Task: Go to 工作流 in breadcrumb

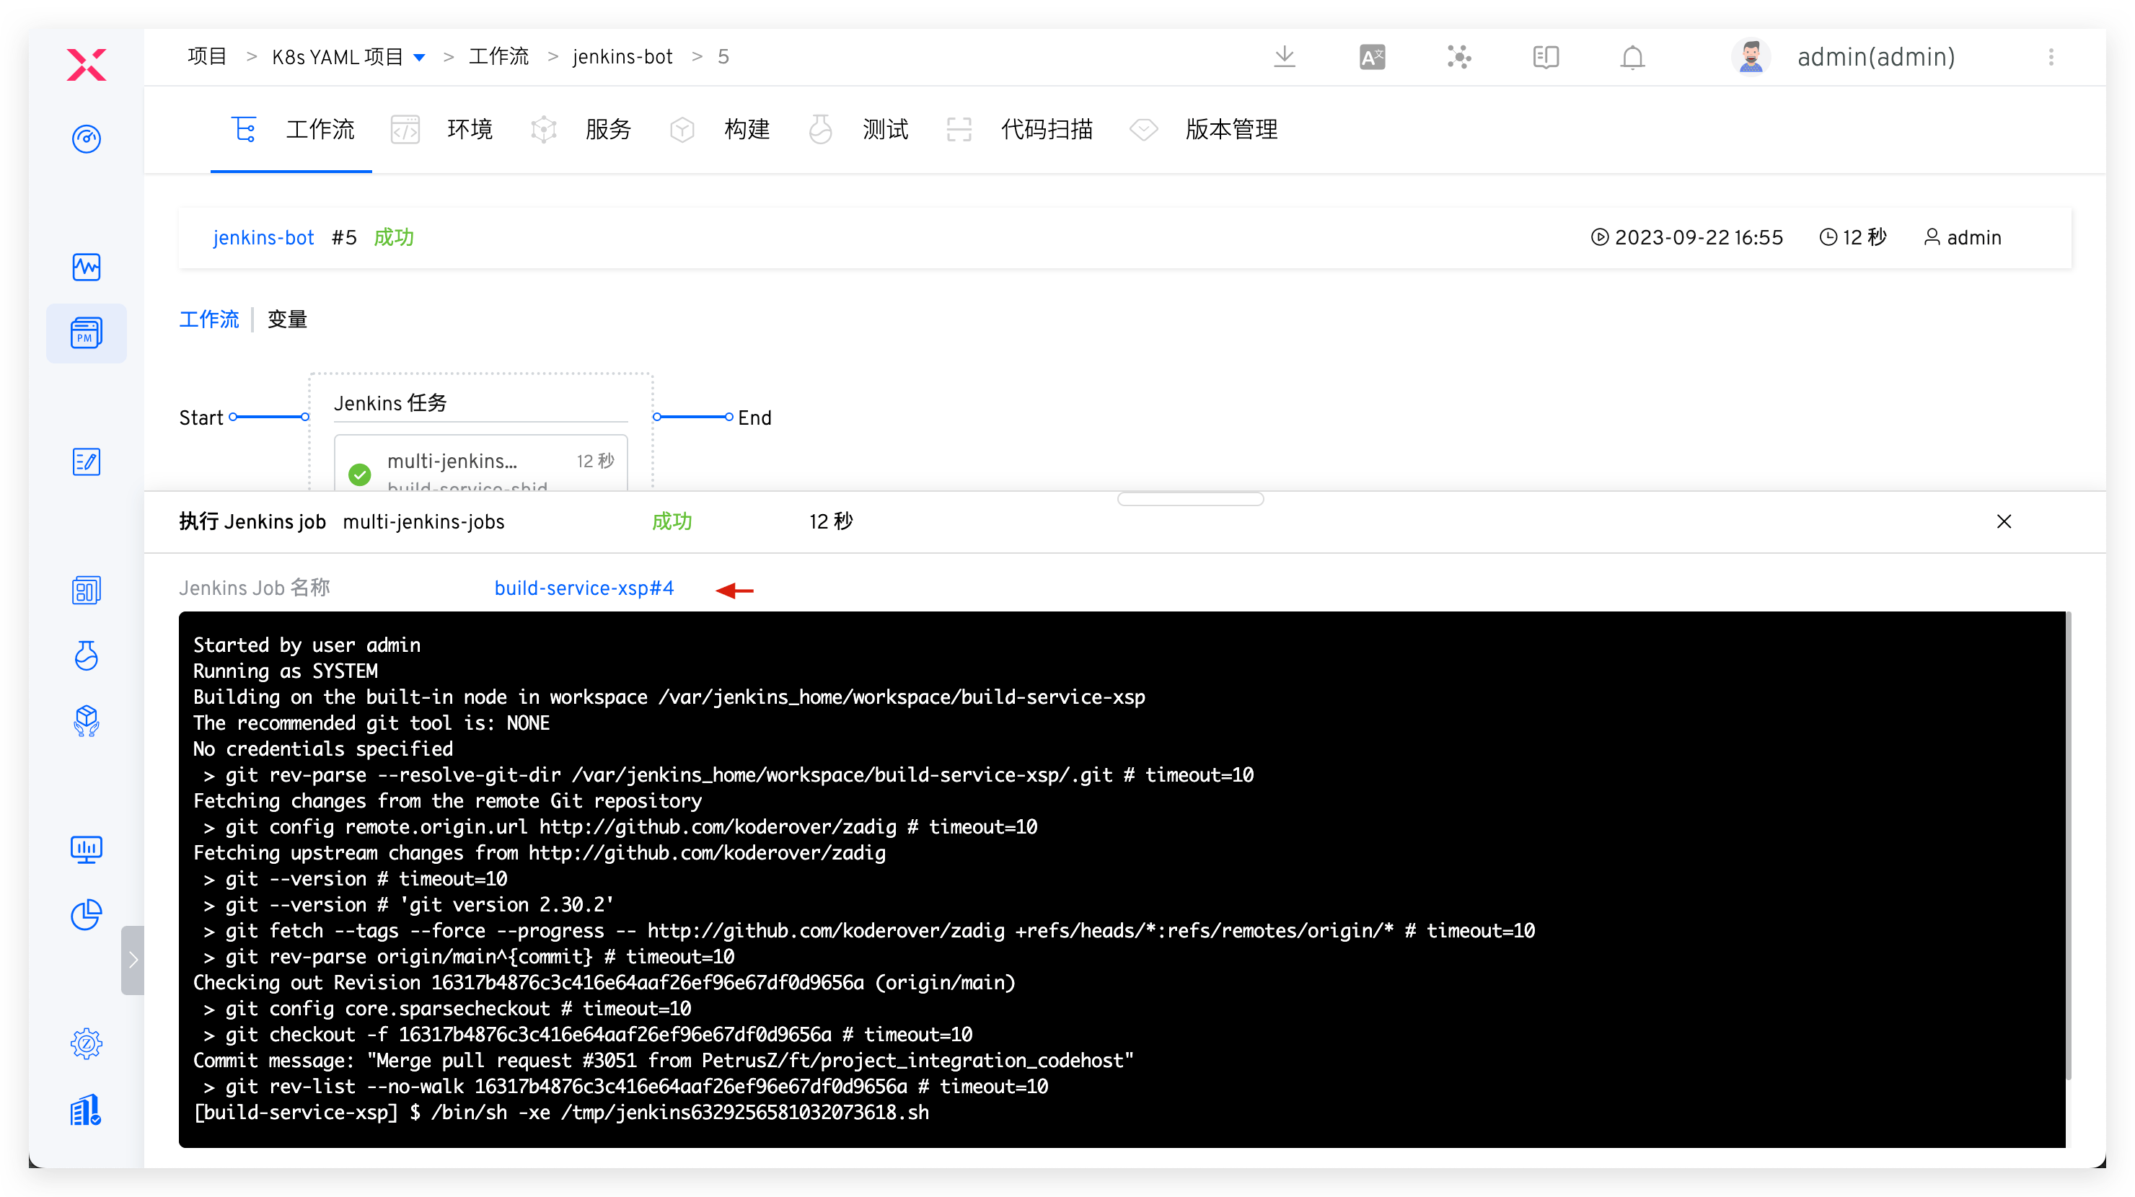Action: click(x=498, y=56)
